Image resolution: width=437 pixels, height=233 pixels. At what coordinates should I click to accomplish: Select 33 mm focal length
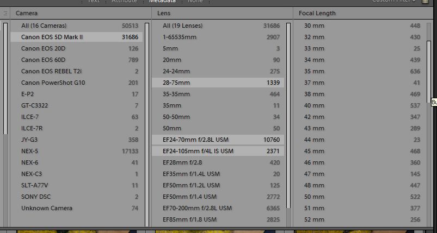point(360,48)
